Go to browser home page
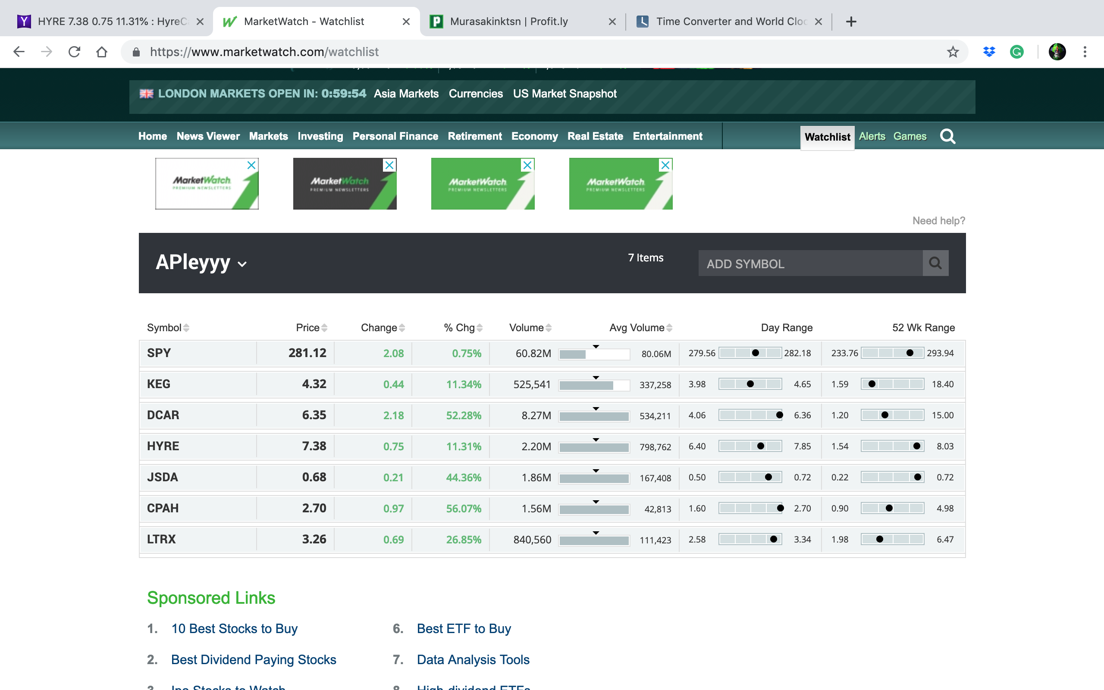 (x=102, y=52)
